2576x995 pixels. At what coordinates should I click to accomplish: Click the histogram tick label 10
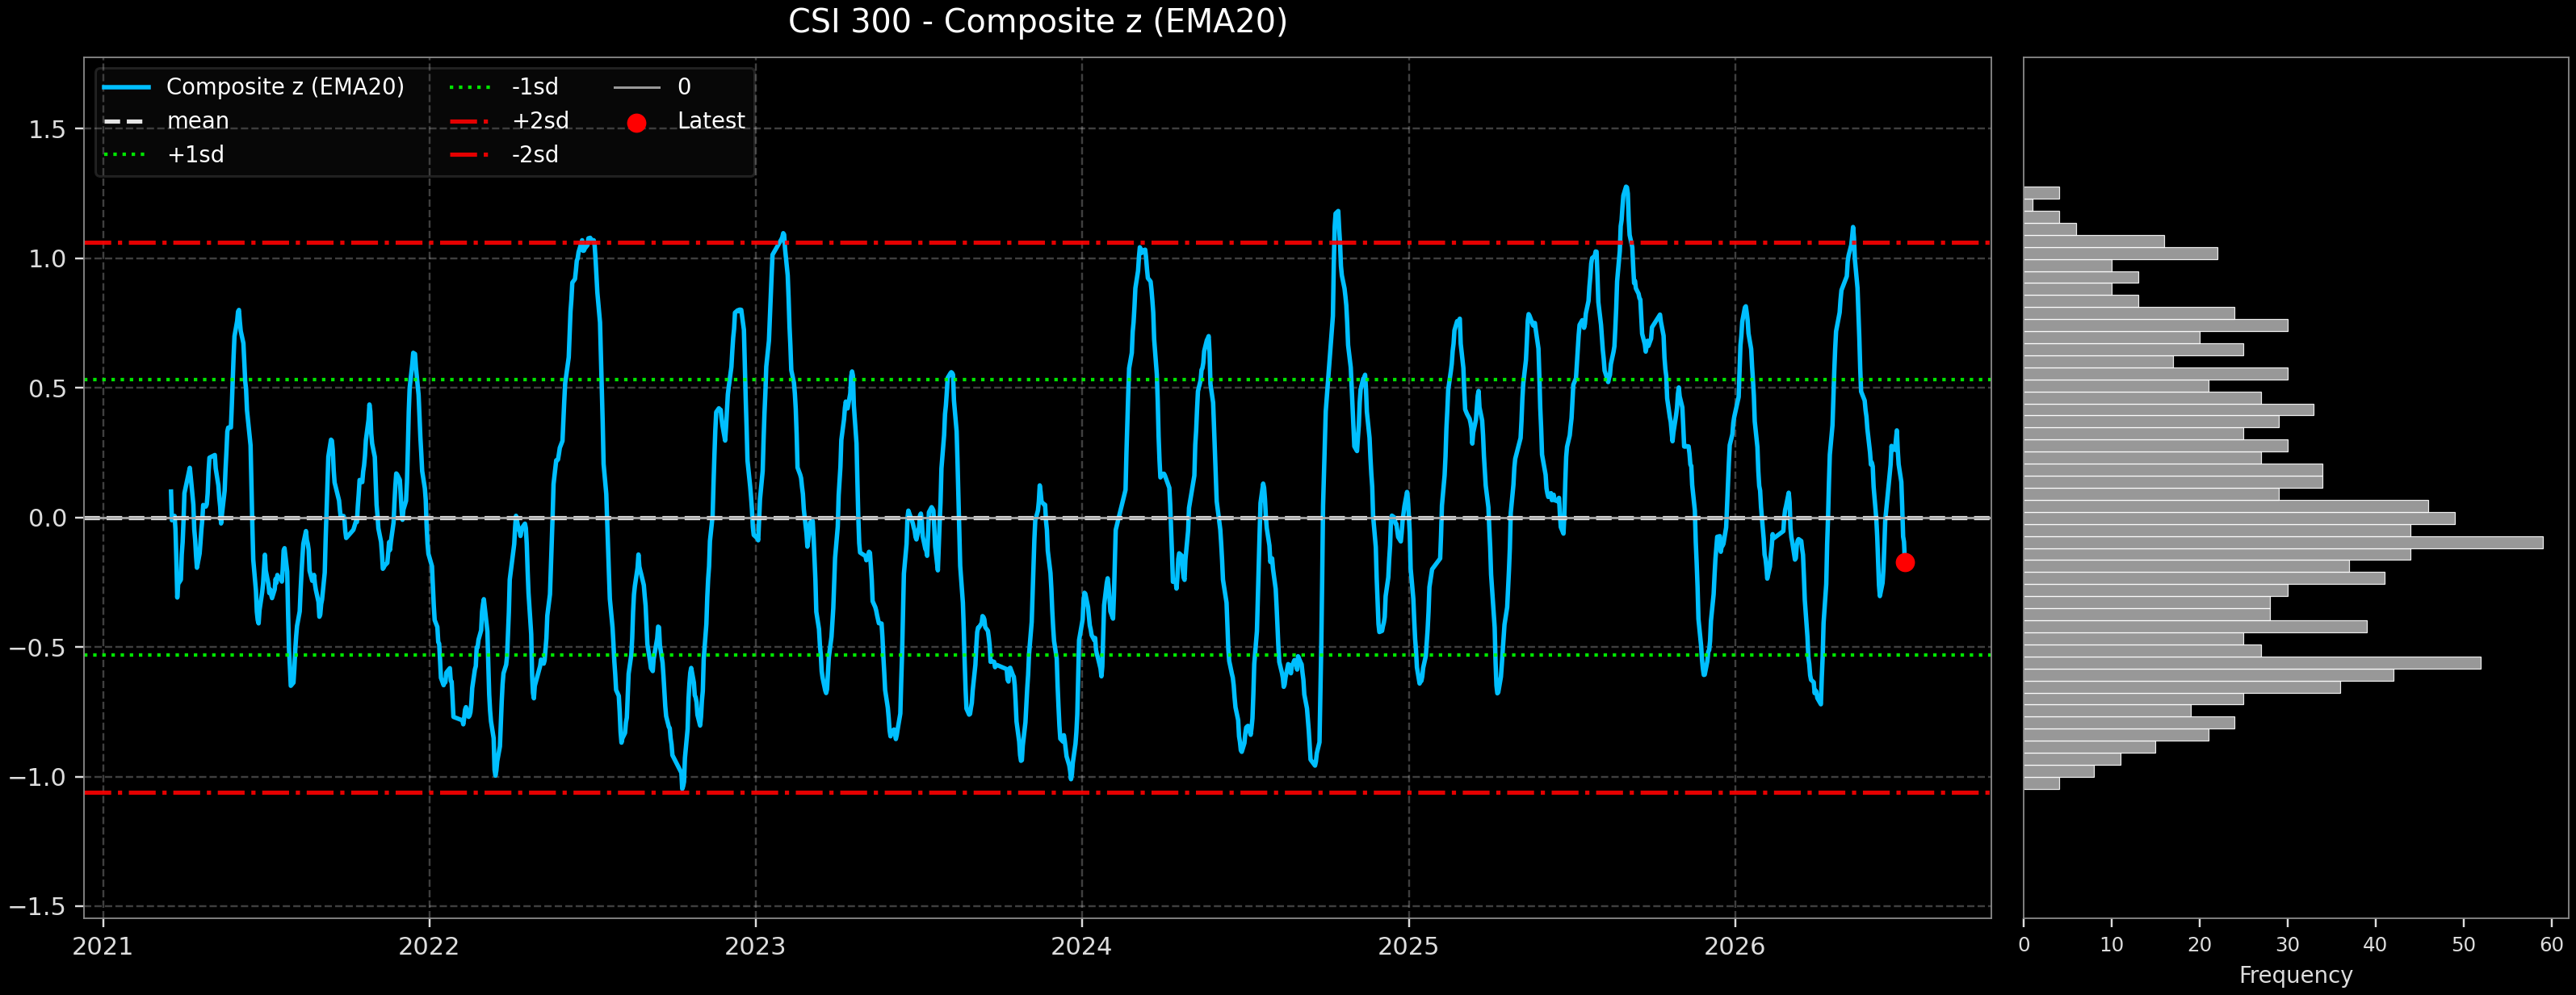click(x=2111, y=945)
